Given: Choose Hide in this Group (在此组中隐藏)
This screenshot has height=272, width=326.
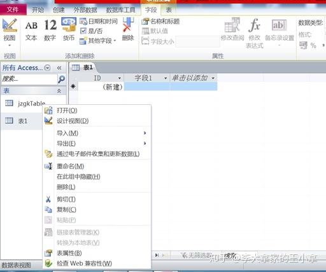Looking at the screenshot, I should [97, 177].
